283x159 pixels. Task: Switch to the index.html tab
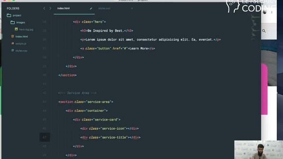(x=63, y=8)
